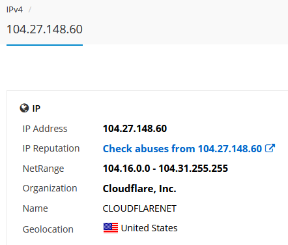Click the IP Reputation label
Image resolution: width=288 pixels, height=245 pixels.
[51, 148]
